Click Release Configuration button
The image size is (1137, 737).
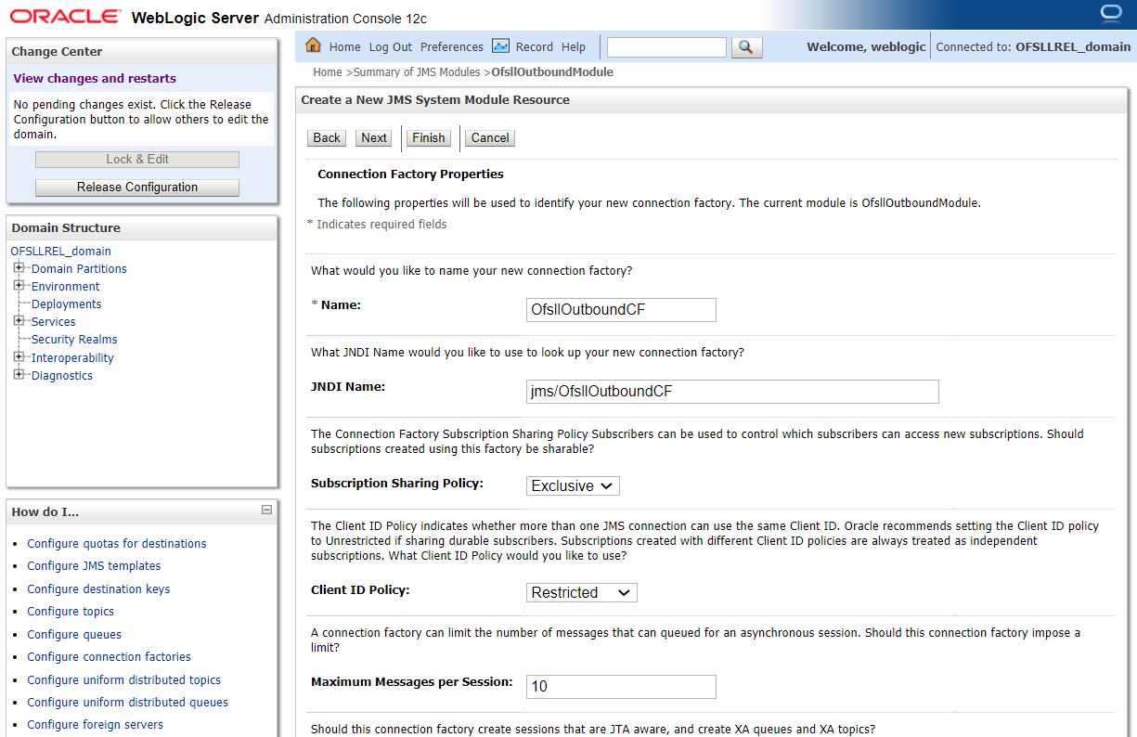point(137,187)
